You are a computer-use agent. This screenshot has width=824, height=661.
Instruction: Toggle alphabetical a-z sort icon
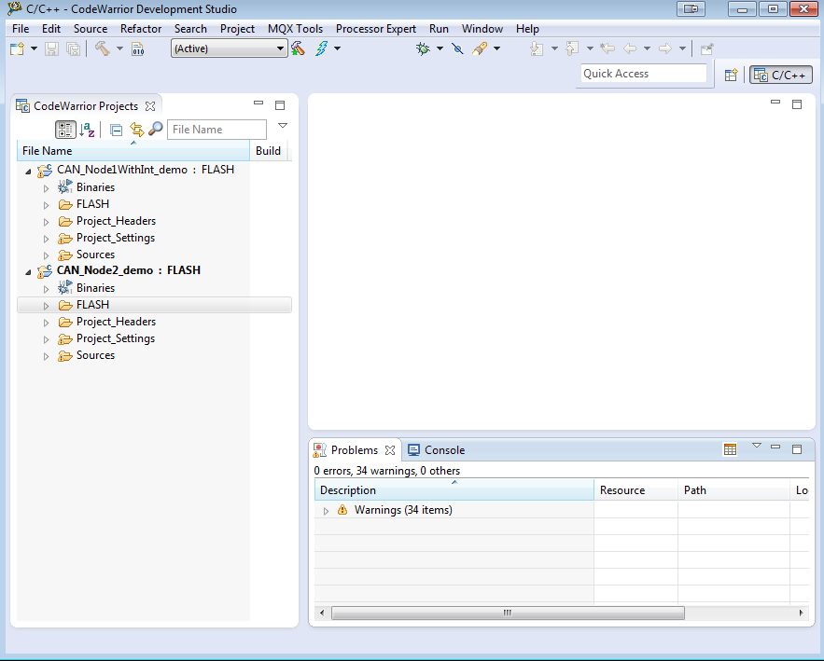[87, 130]
